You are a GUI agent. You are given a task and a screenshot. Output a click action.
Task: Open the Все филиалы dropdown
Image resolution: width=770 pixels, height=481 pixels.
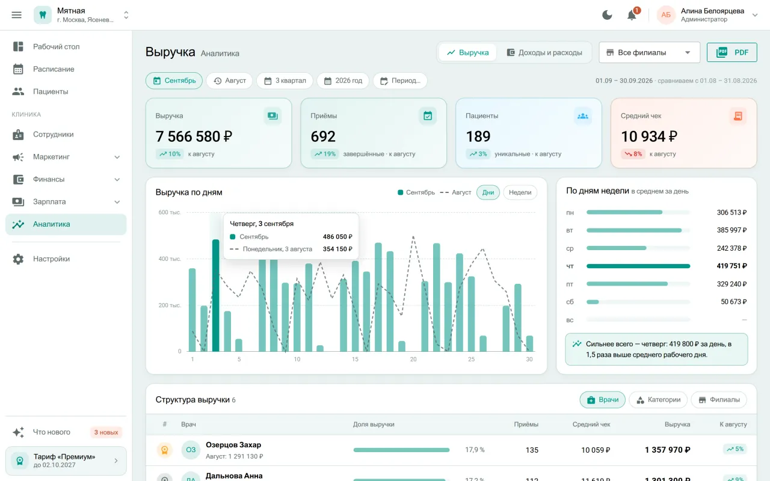pyautogui.click(x=649, y=52)
